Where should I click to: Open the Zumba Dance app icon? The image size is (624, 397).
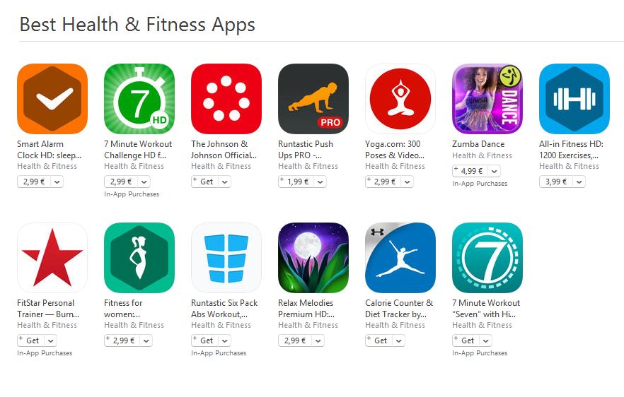tap(487, 99)
